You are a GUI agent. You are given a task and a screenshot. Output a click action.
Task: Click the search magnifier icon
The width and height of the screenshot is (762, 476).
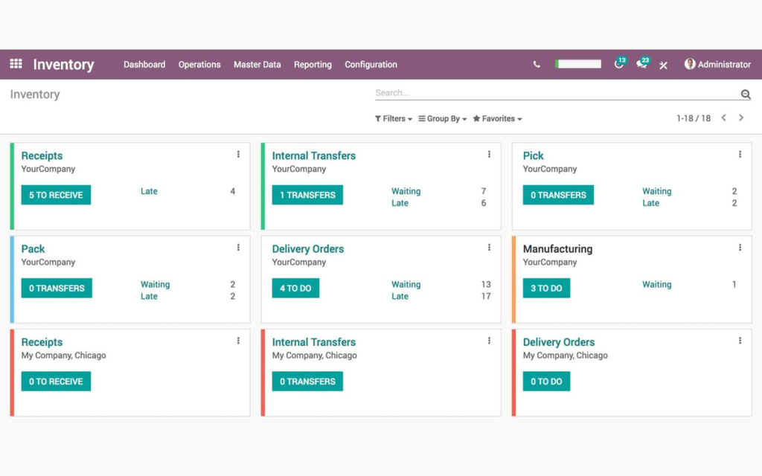click(746, 94)
